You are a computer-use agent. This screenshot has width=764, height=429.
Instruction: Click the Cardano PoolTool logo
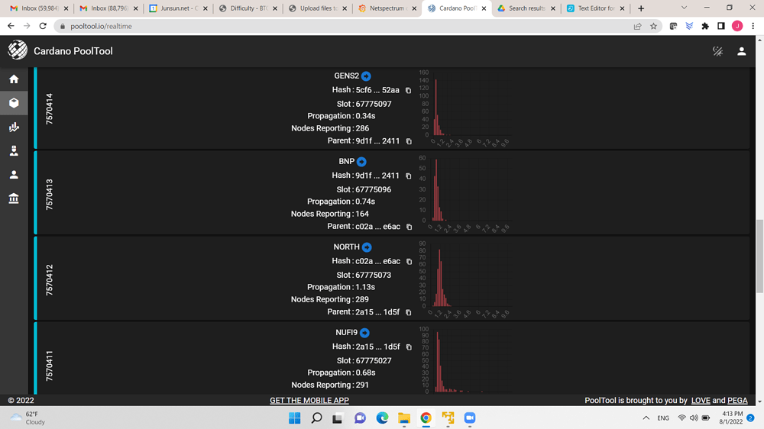[x=18, y=50]
